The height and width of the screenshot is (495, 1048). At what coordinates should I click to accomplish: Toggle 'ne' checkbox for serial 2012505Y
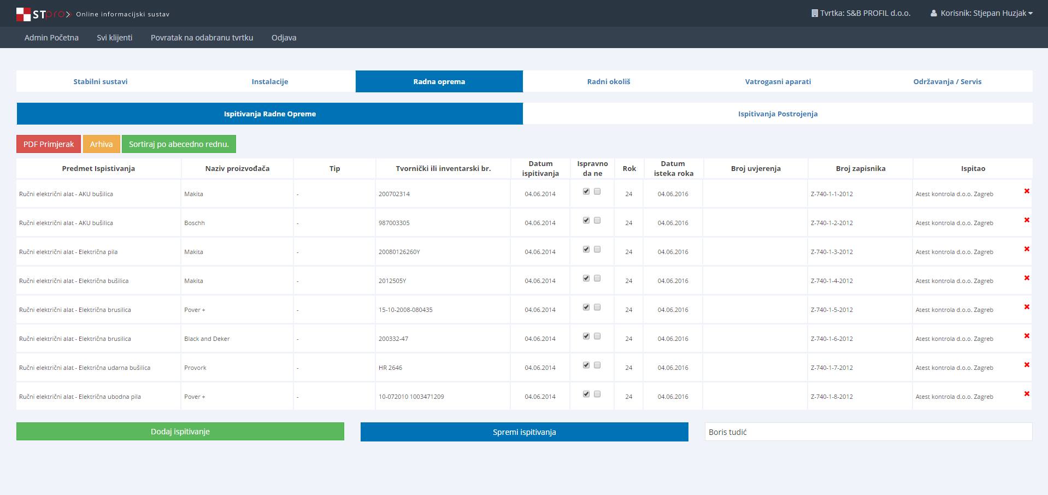[x=597, y=278]
